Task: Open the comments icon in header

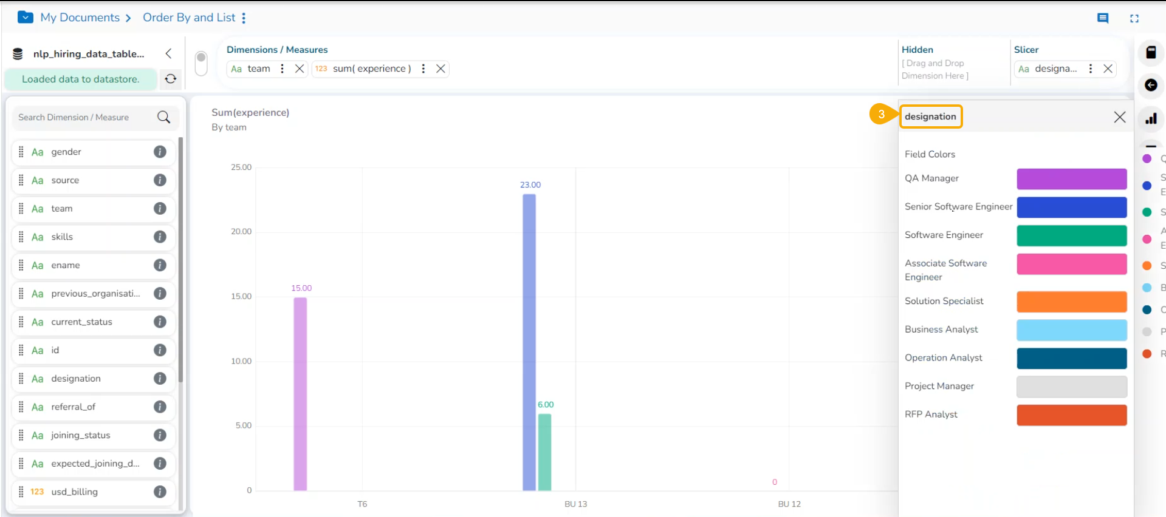Action: [x=1103, y=18]
